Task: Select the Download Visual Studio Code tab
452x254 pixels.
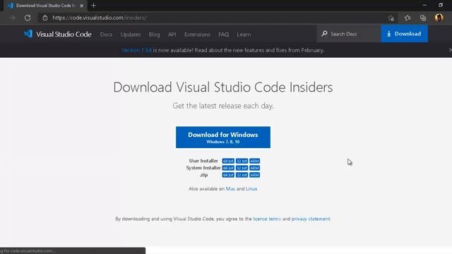Action: tap(45, 6)
